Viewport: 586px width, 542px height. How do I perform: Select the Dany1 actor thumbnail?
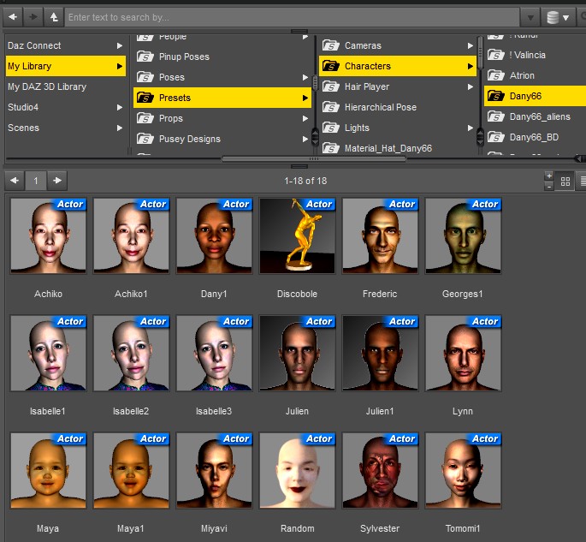214,235
